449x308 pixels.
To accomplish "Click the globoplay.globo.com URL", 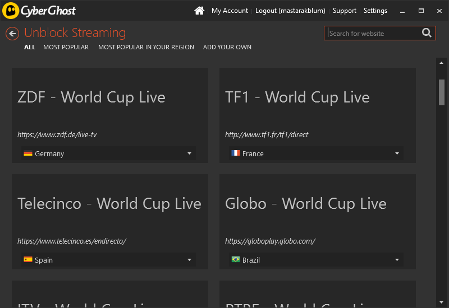I will [x=271, y=241].
